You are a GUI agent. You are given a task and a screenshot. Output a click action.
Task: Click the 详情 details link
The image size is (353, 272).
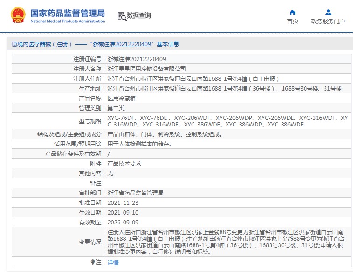113,263
